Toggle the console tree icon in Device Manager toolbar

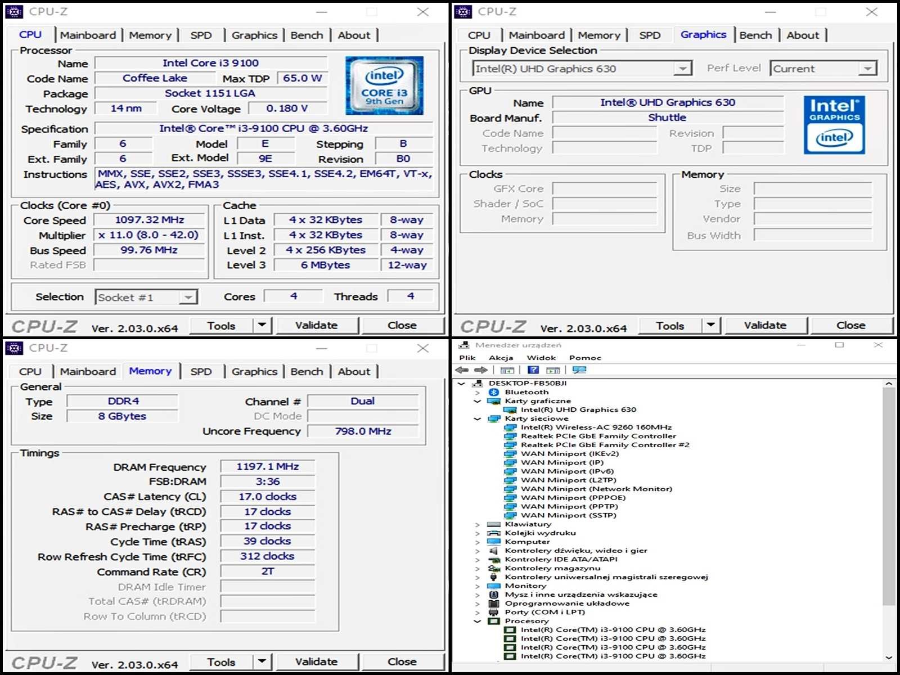click(x=507, y=370)
